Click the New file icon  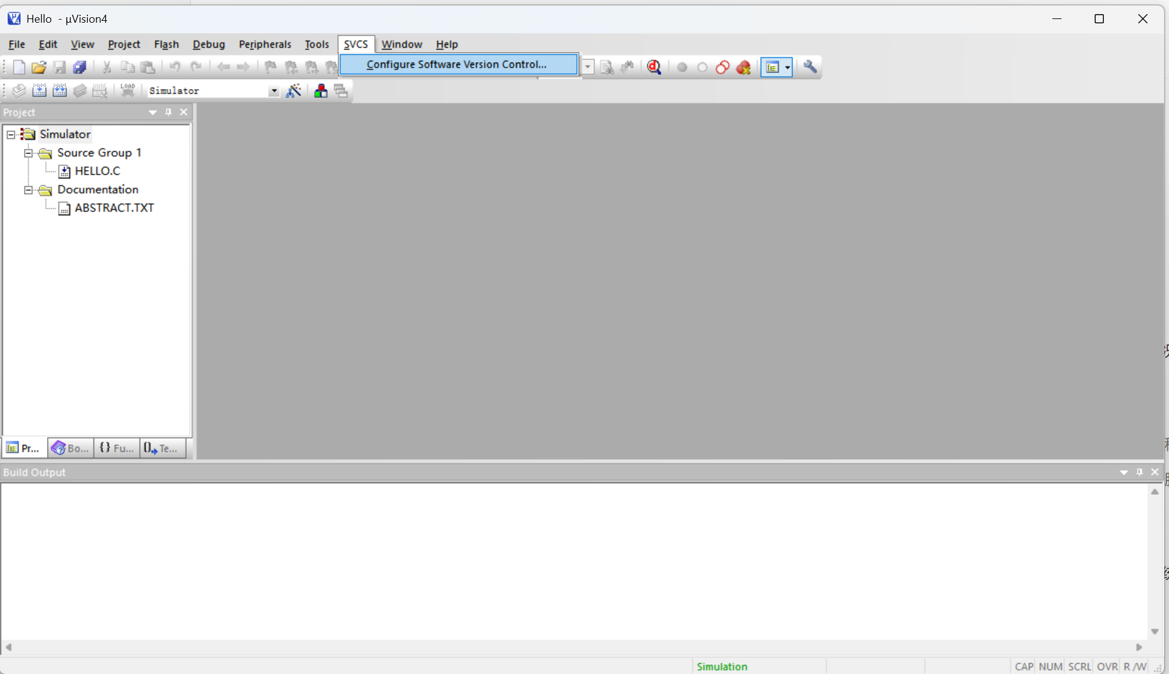19,67
